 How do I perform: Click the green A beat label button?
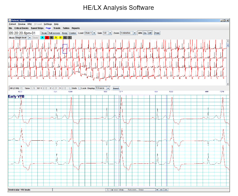(42, 37)
